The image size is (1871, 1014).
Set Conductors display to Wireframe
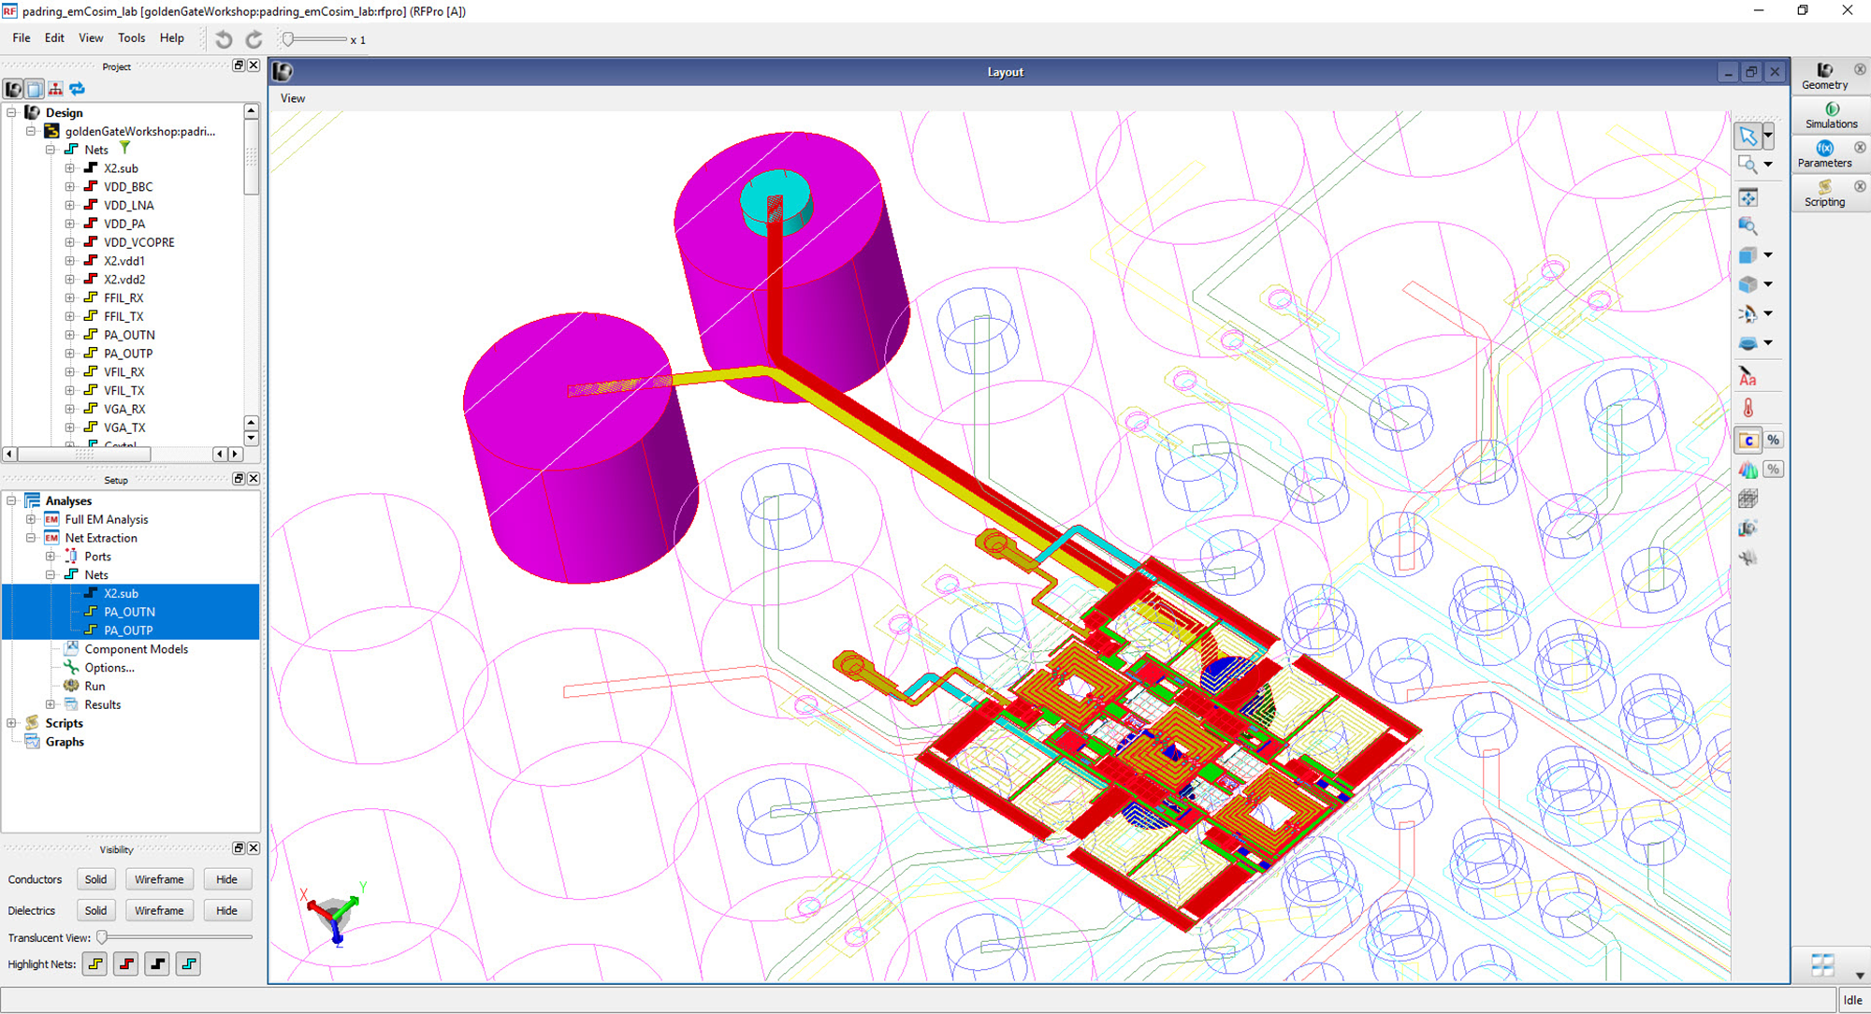159,878
